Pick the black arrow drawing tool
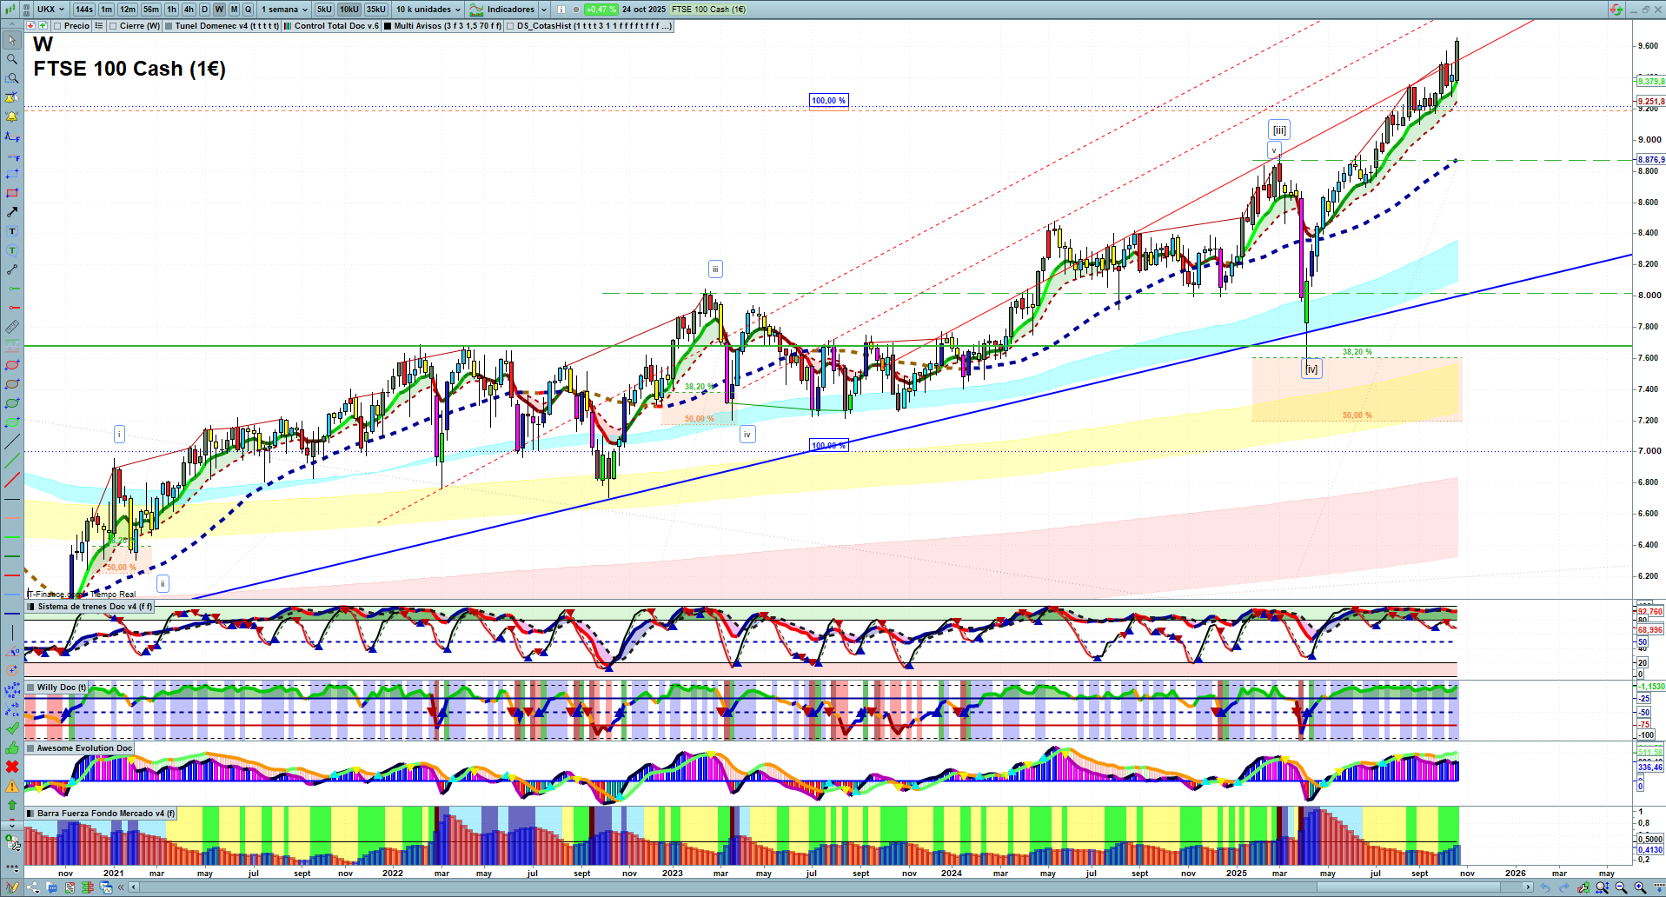1666x897 pixels. [x=11, y=212]
